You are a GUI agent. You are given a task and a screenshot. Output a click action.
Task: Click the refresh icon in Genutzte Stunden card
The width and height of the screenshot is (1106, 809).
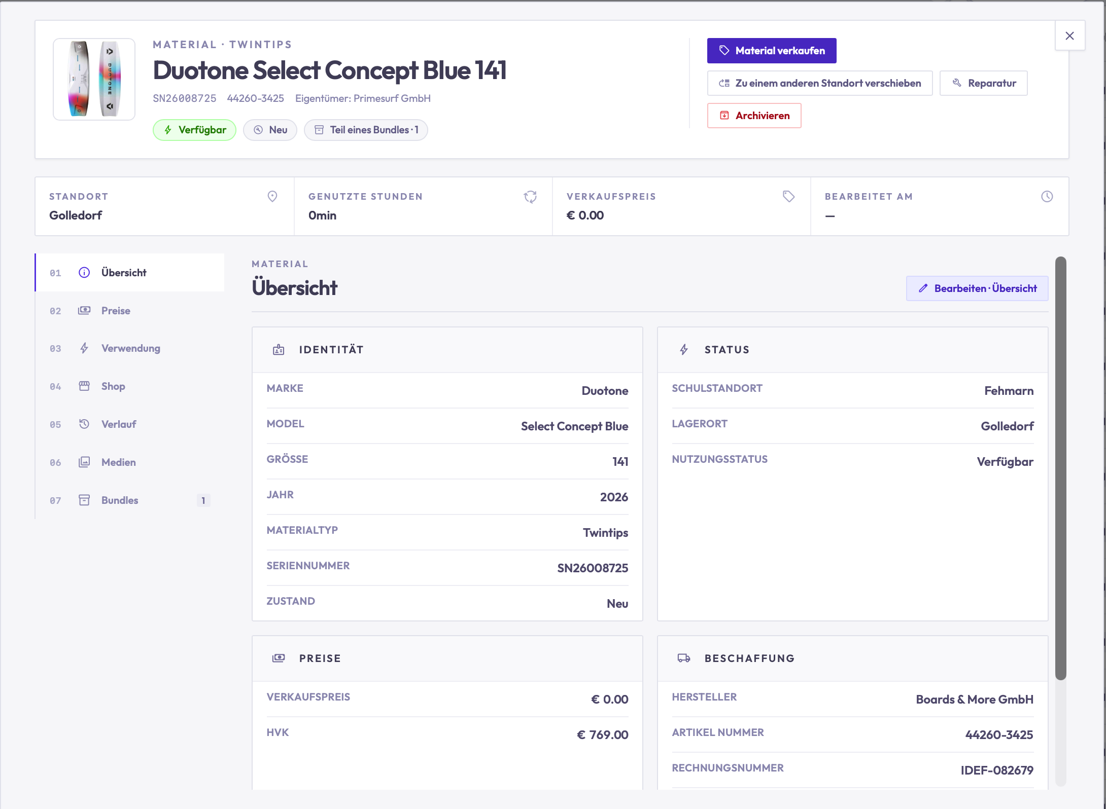(530, 197)
